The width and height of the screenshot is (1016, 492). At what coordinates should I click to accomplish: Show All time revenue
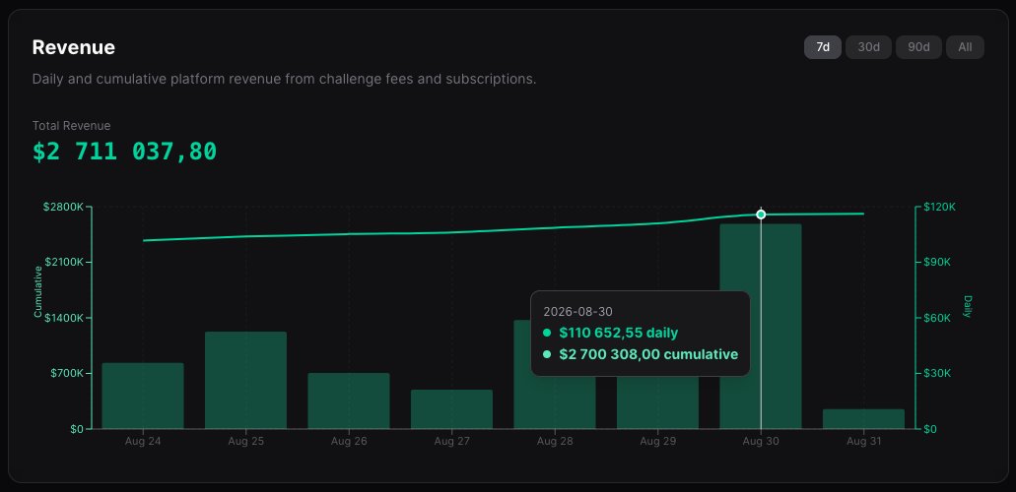click(965, 47)
